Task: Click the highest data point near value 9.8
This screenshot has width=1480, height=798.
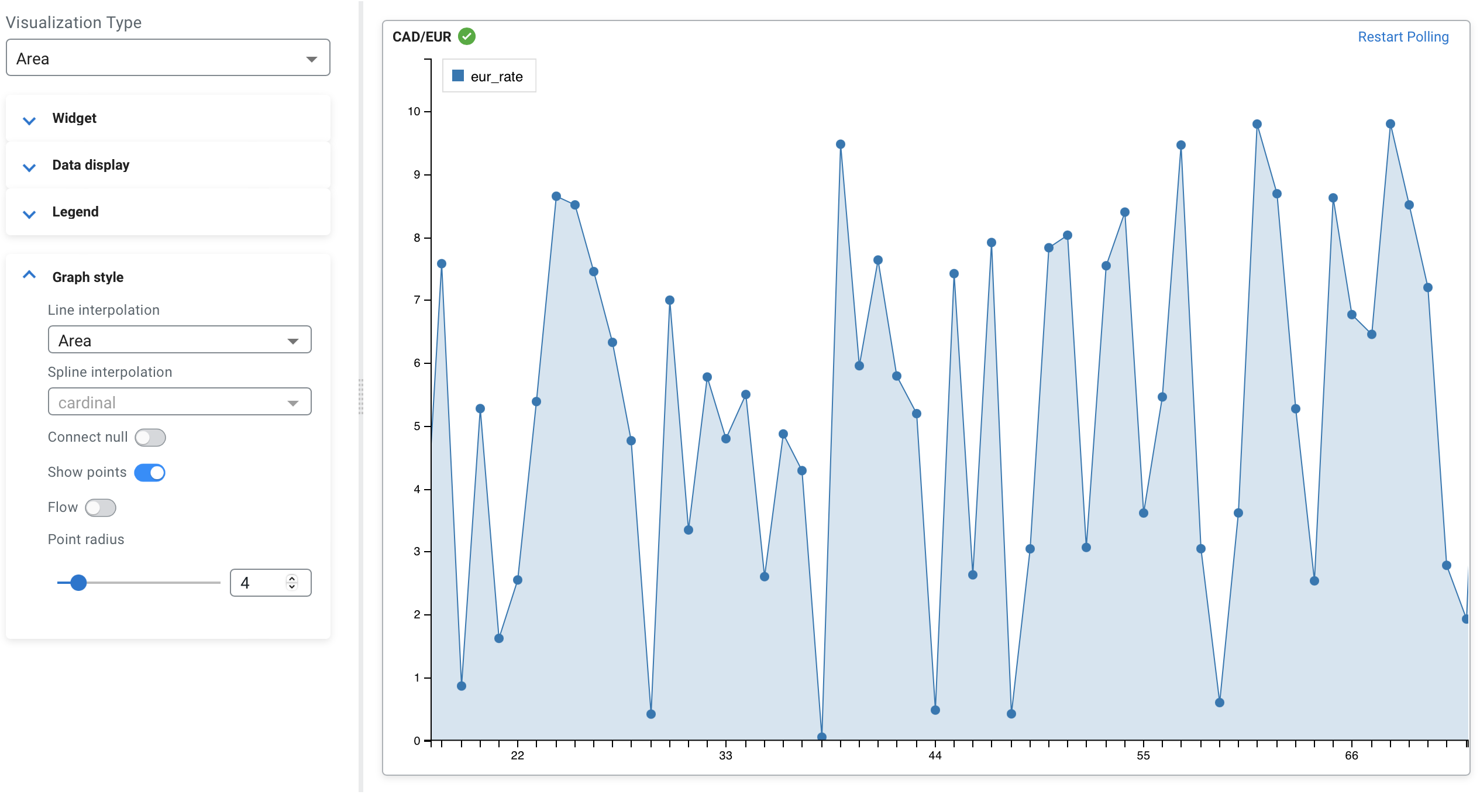Action: point(1256,123)
